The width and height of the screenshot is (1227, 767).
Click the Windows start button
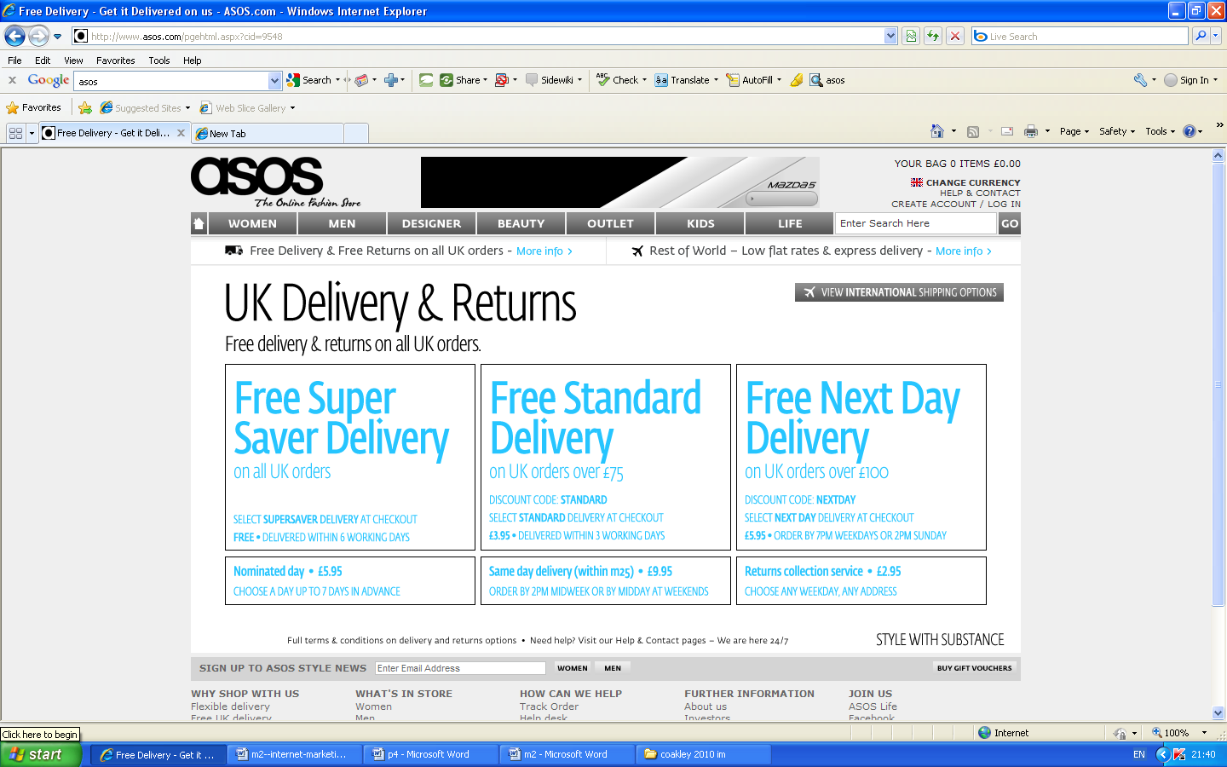point(40,754)
